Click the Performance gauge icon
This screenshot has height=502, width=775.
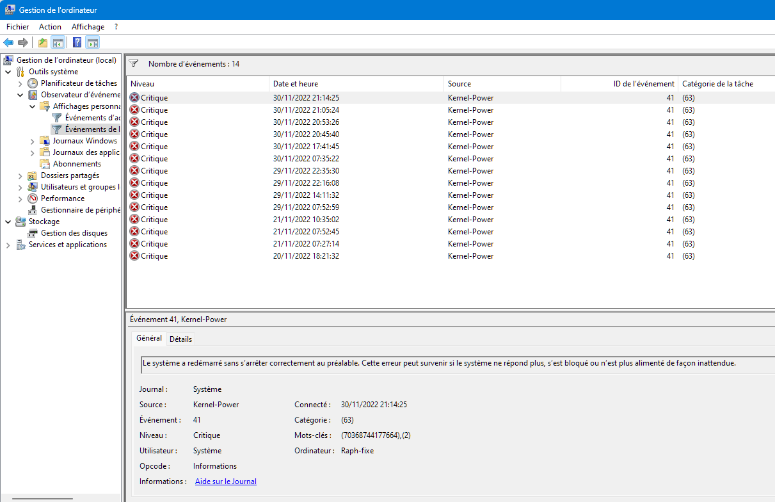pyautogui.click(x=33, y=198)
